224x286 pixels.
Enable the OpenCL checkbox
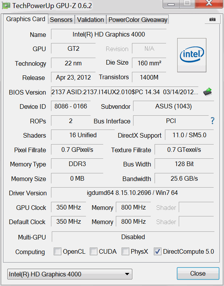pos(58,251)
